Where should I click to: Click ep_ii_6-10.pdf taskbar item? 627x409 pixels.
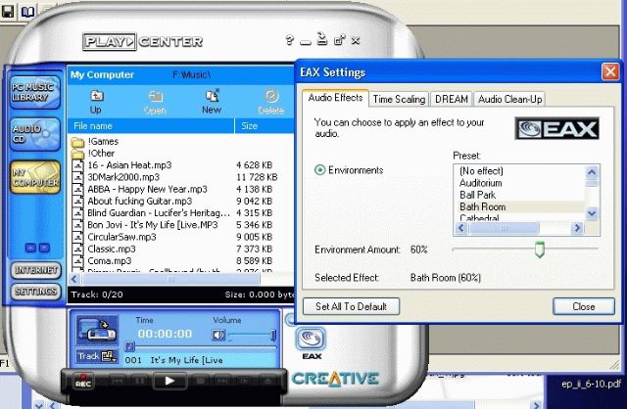click(591, 385)
